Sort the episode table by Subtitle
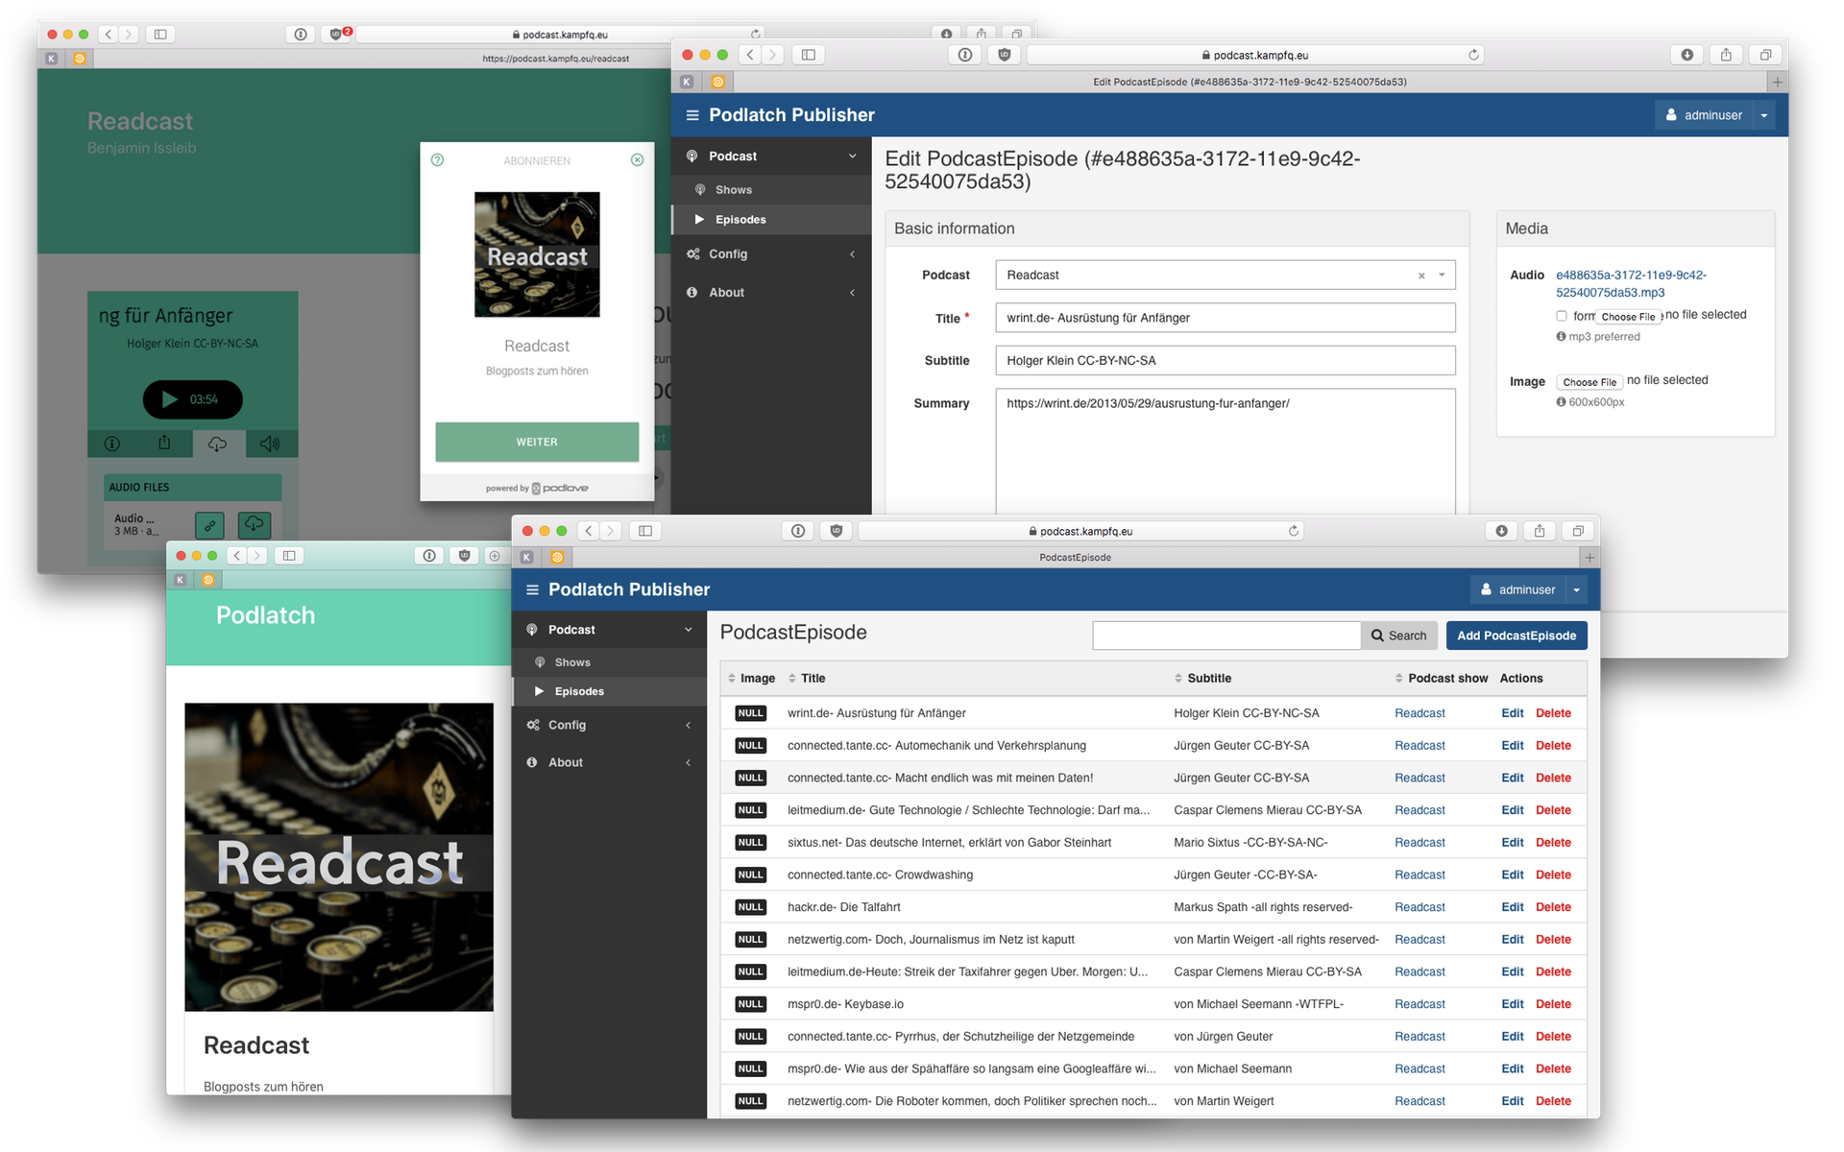Screen dimensions: 1844x1152 (1207, 678)
